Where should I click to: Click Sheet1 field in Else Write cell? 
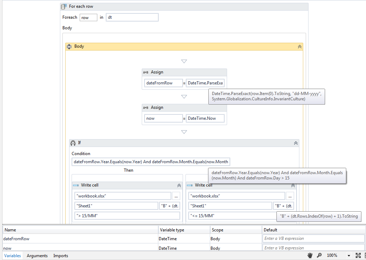pyautogui.click(x=230, y=206)
